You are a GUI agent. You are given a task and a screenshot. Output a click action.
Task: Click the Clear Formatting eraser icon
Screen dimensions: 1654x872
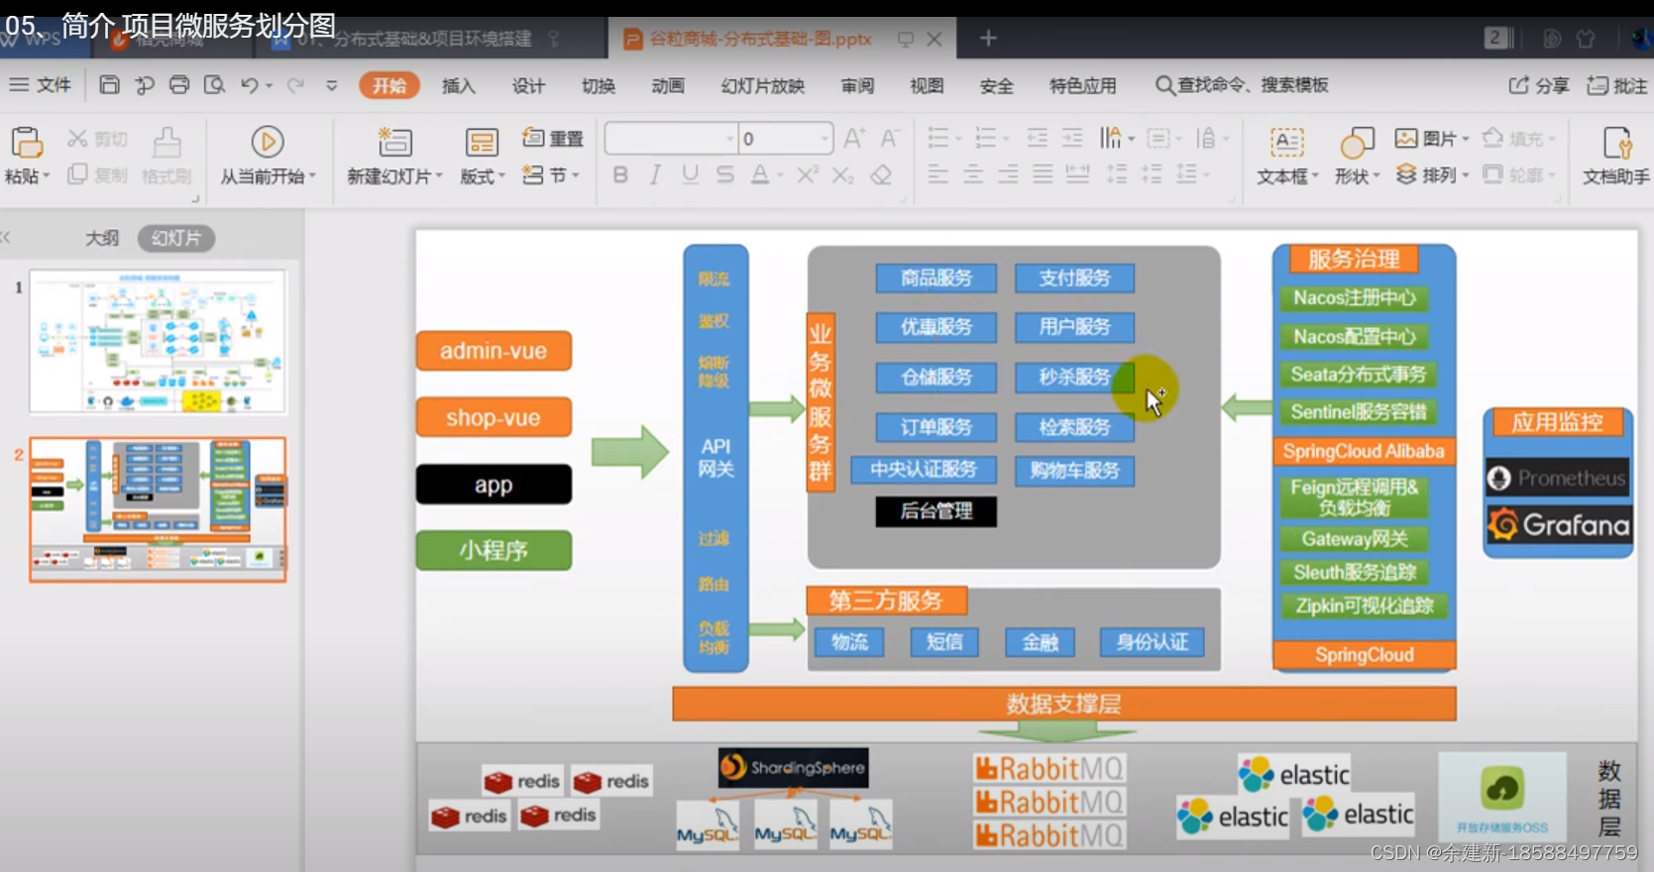(x=880, y=175)
